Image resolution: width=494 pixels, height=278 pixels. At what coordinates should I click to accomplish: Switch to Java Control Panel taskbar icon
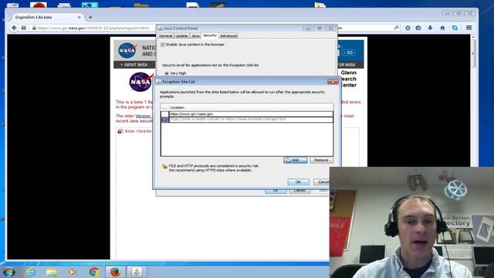pos(137,272)
